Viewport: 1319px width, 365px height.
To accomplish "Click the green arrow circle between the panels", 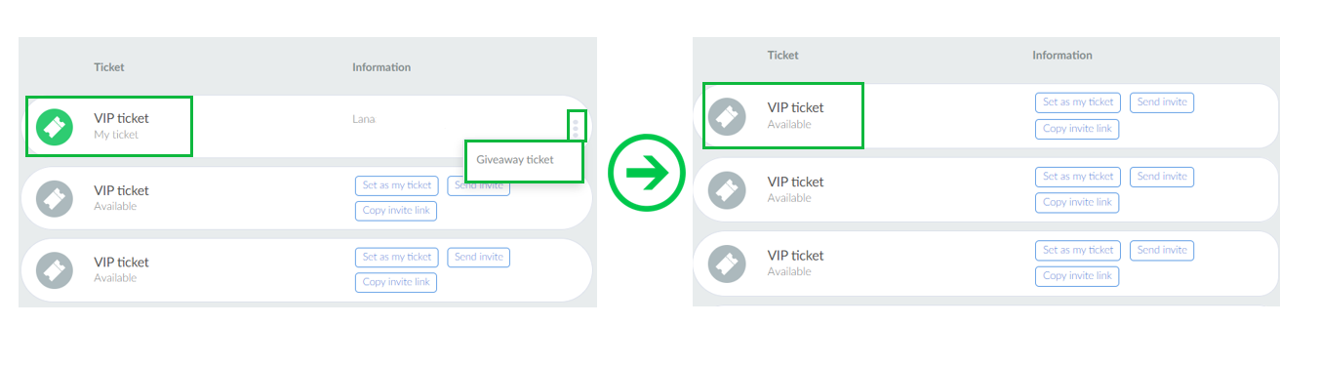I will 645,173.
